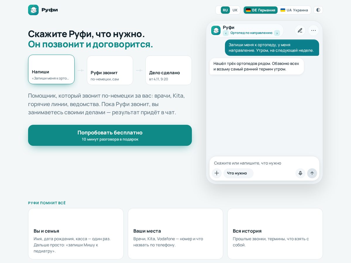The width and height of the screenshot is (351, 263).
Task: Select DE Германия country option
Action: pos(260,10)
